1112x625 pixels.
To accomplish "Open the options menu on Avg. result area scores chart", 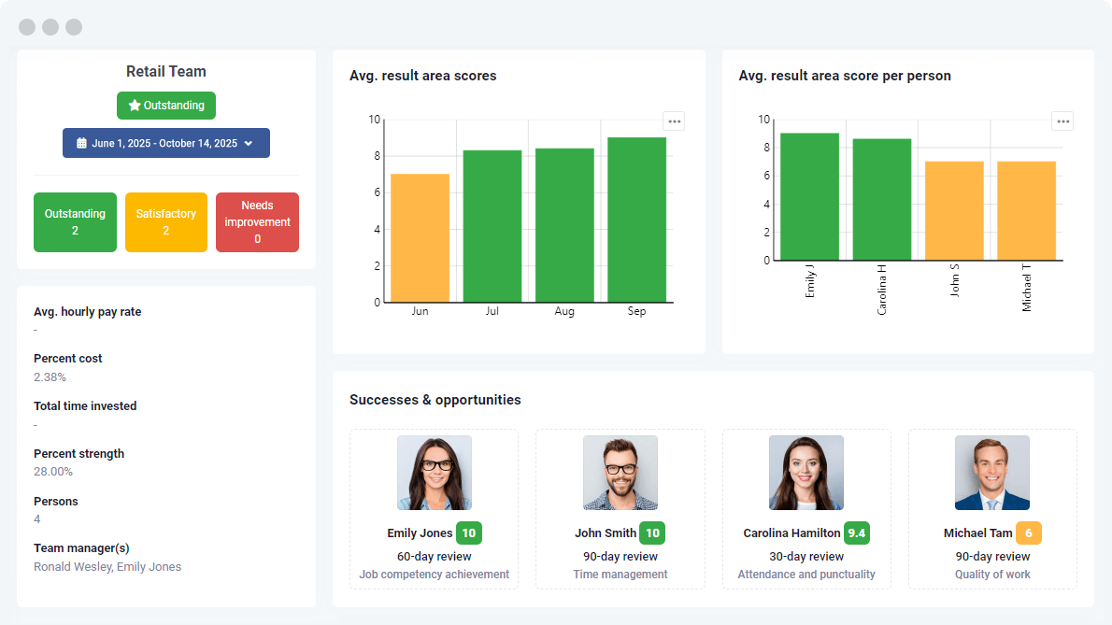I will [674, 121].
